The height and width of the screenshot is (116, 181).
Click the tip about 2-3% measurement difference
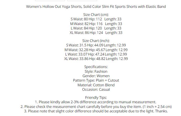tap(96, 102)
